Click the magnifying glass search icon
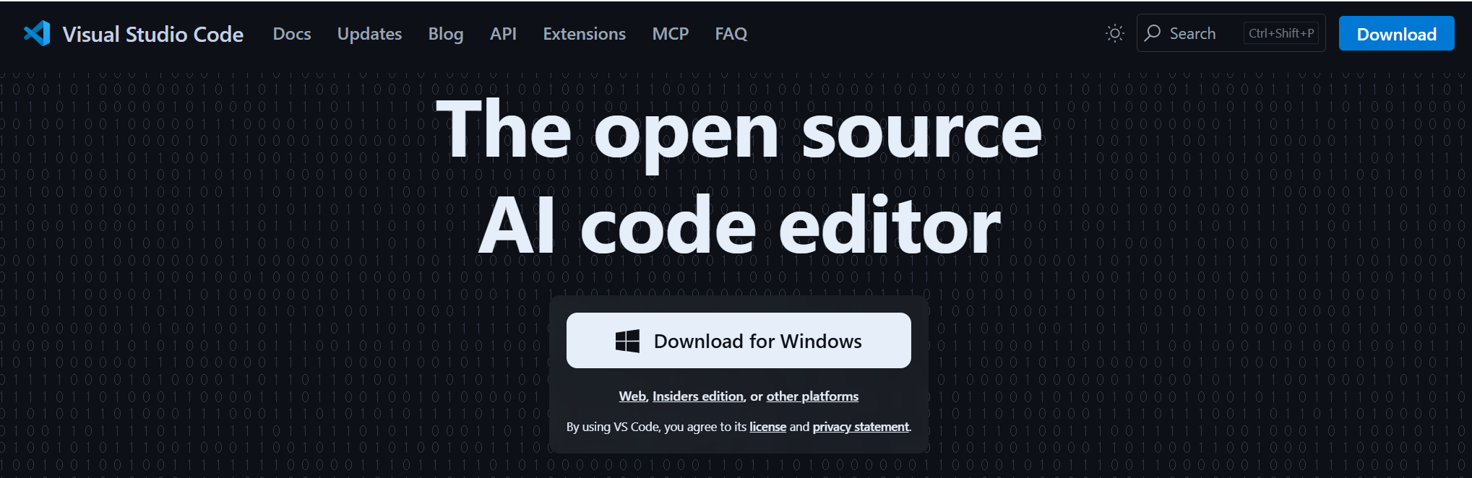Screen dimensions: 1472x478 click(1153, 33)
